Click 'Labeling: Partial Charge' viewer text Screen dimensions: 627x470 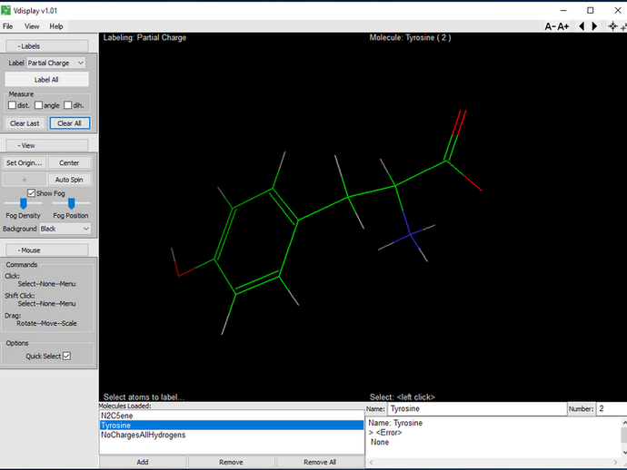[144, 37]
